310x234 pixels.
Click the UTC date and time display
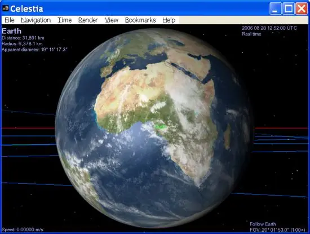269,28
